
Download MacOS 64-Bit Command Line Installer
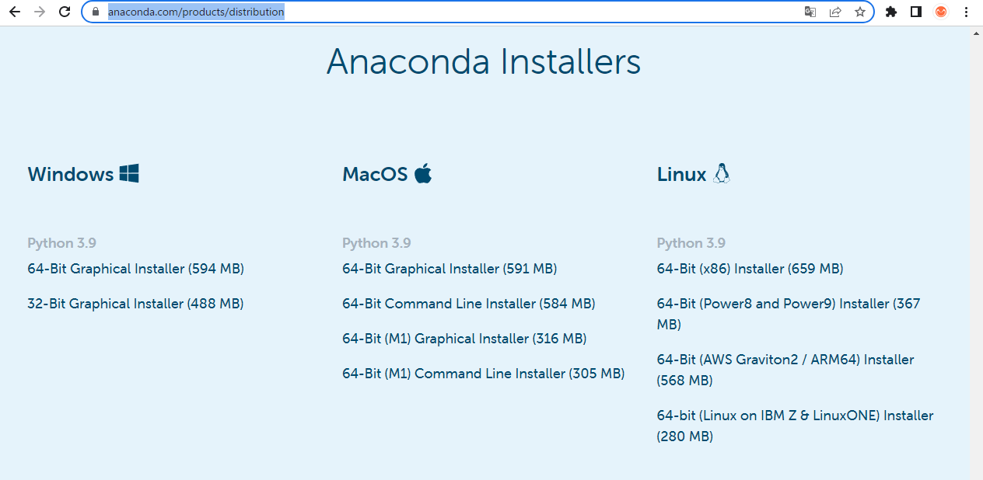469,304
